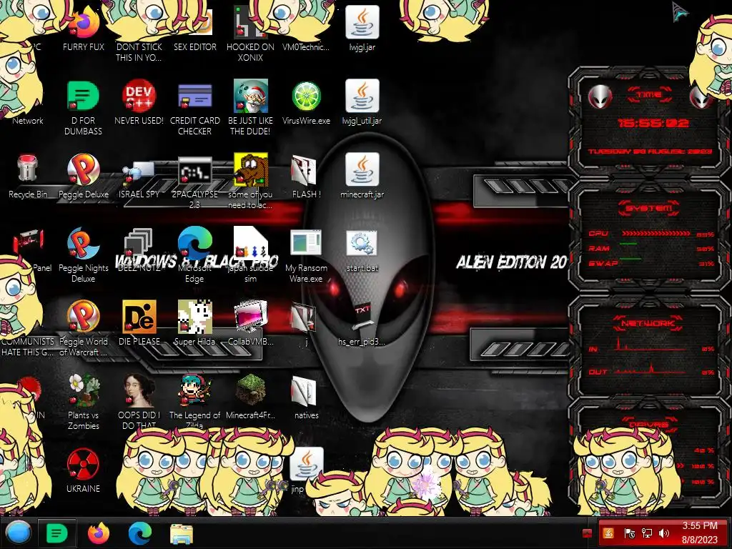Click the taskbar clock 3:55 PM

coord(699,525)
